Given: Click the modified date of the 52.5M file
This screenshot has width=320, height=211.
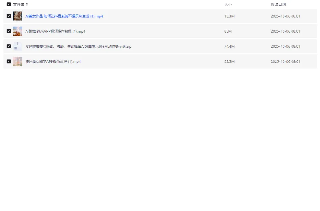Looking at the screenshot, I should tap(285, 61).
